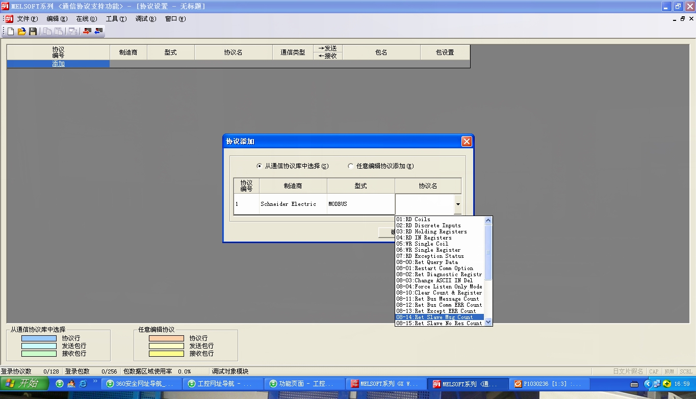Click the write-to-module red arrow icon

[x=87, y=32]
